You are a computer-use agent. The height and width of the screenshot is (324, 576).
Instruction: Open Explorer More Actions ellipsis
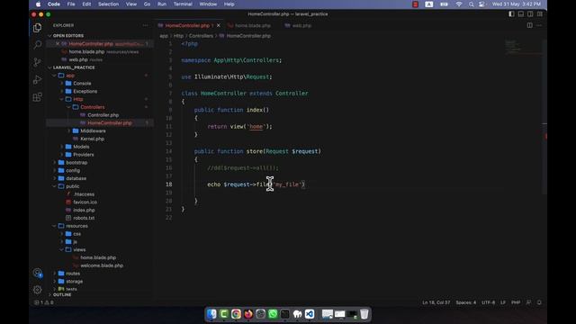(x=146, y=25)
